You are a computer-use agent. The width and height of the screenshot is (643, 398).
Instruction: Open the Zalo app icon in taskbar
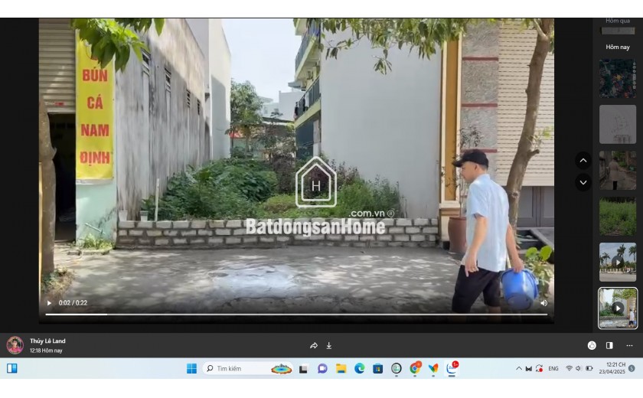point(452,368)
